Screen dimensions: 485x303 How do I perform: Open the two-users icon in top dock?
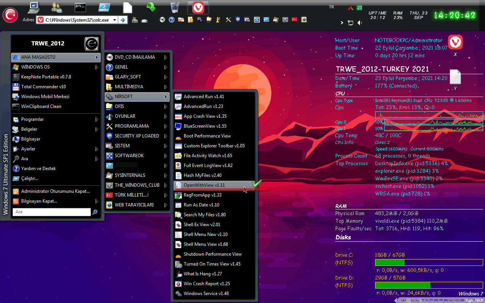(57, 7)
